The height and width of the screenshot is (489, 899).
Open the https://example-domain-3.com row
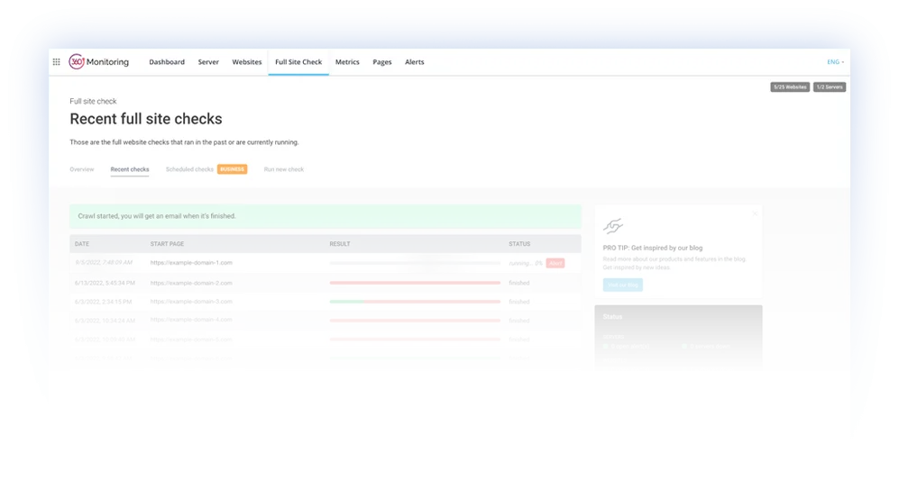pyautogui.click(x=326, y=302)
